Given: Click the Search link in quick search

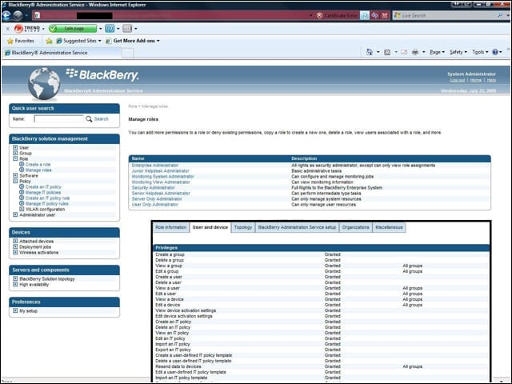Looking at the screenshot, I should [102, 119].
